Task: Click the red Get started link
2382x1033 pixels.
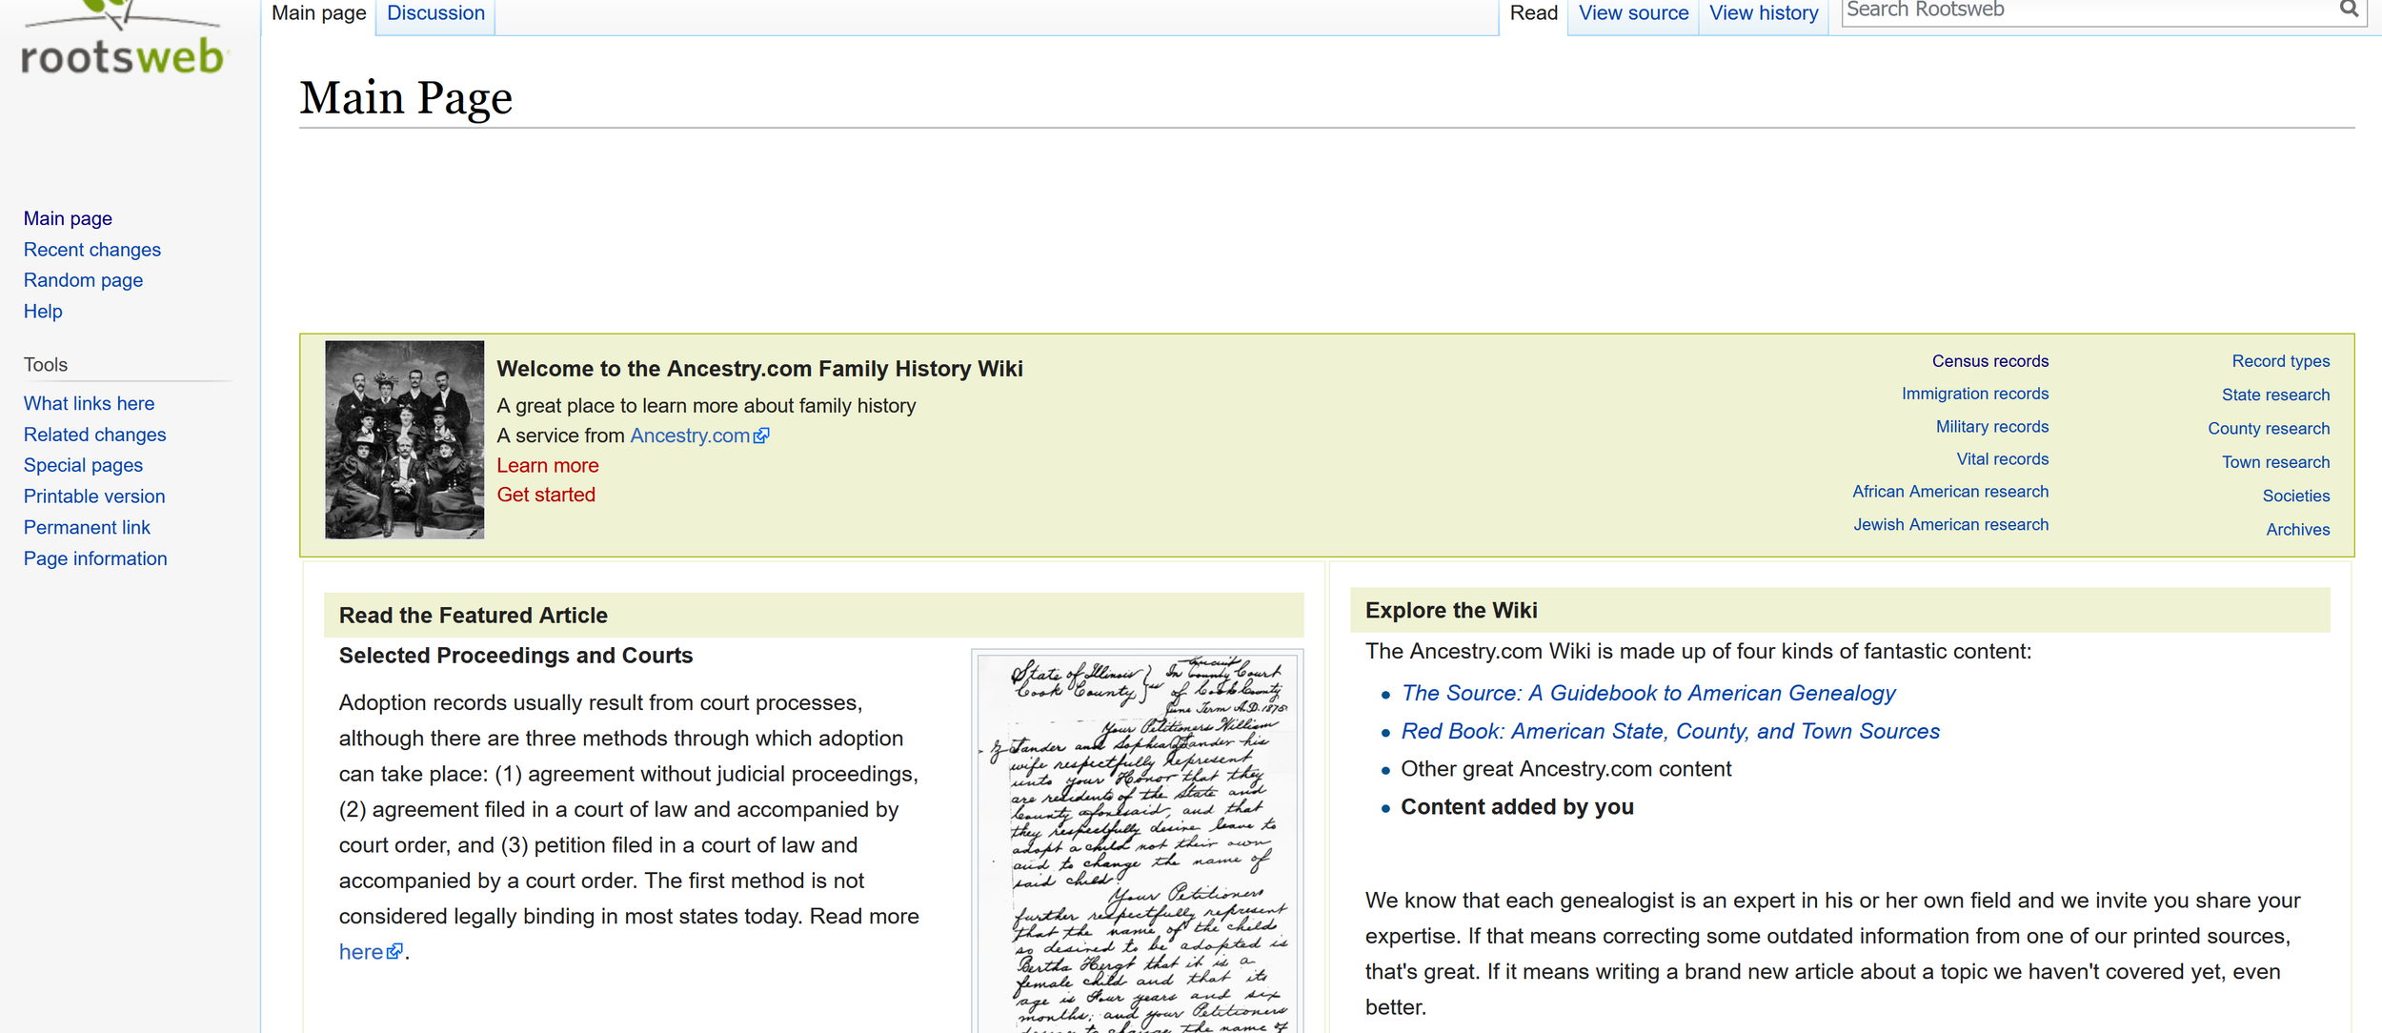Action: point(546,495)
